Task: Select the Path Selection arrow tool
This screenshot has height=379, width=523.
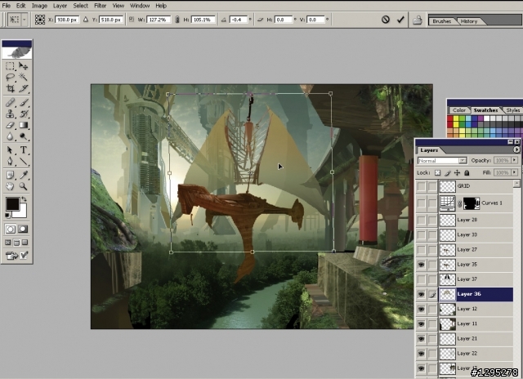Action: (10, 150)
